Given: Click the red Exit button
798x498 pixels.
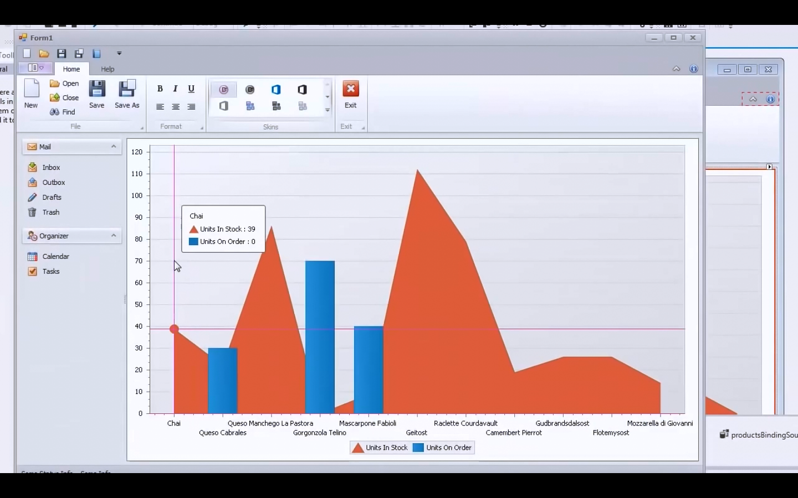Looking at the screenshot, I should [351, 95].
